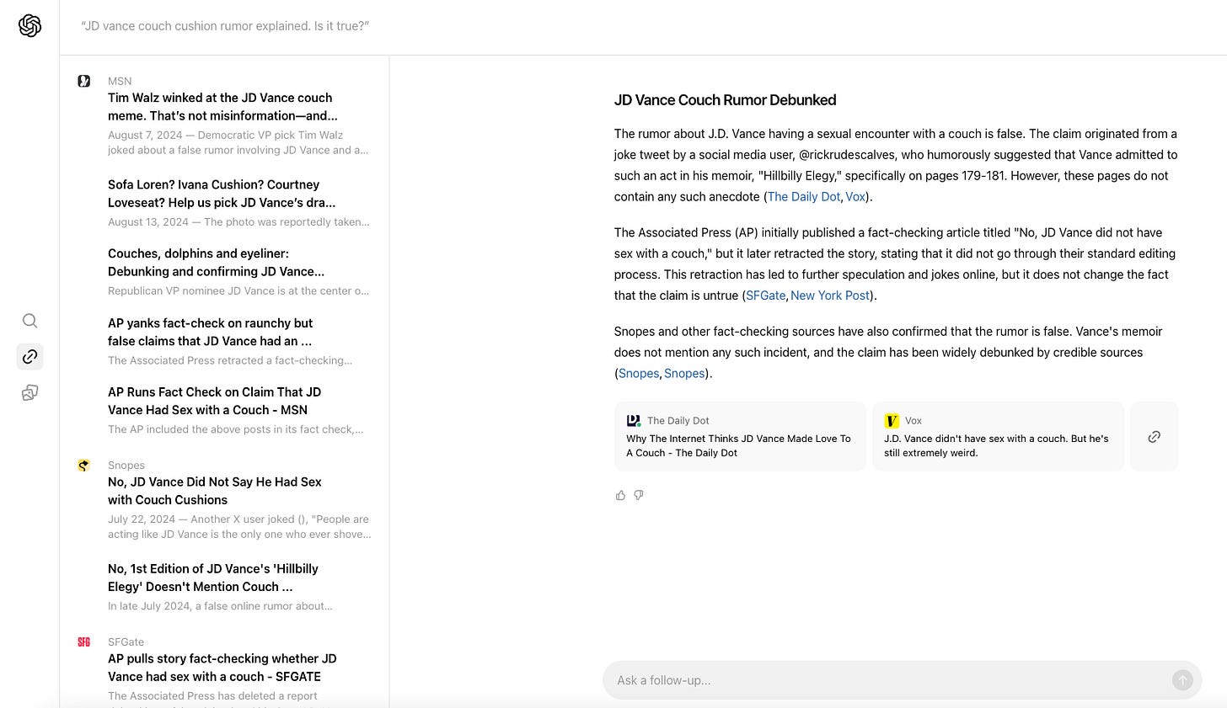Image resolution: width=1227 pixels, height=708 pixels.
Task: Open 'AP yanks fact-check on raunchy' result
Action: (210, 332)
